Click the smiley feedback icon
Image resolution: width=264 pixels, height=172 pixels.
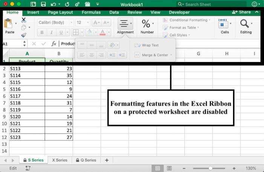point(254,4)
